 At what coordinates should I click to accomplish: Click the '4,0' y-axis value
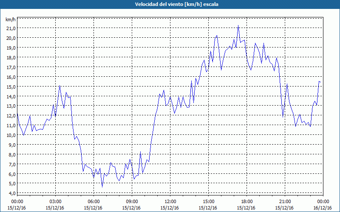[x=12, y=193]
